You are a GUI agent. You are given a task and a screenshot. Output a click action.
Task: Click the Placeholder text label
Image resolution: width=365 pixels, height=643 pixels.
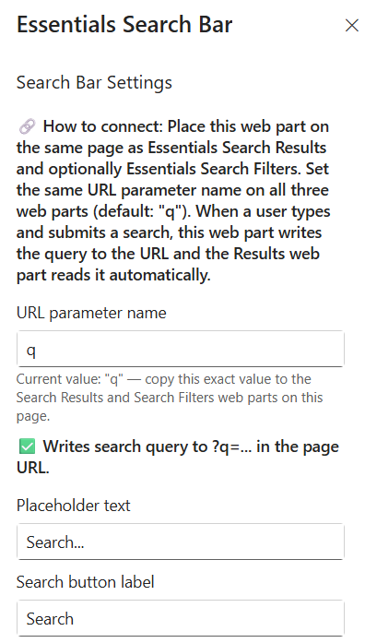point(74,506)
